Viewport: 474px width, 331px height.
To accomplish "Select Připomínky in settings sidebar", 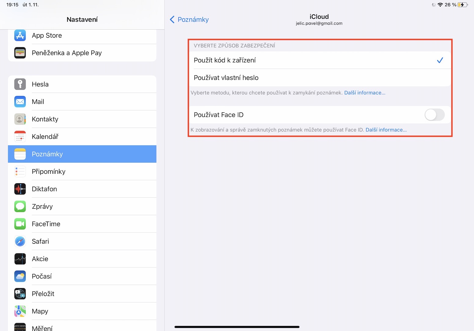I will pyautogui.click(x=82, y=172).
